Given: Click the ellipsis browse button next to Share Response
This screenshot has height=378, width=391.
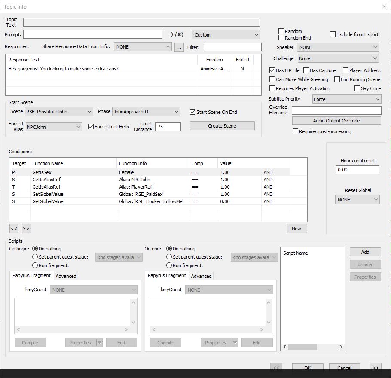Looking at the screenshot, I should [x=179, y=47].
